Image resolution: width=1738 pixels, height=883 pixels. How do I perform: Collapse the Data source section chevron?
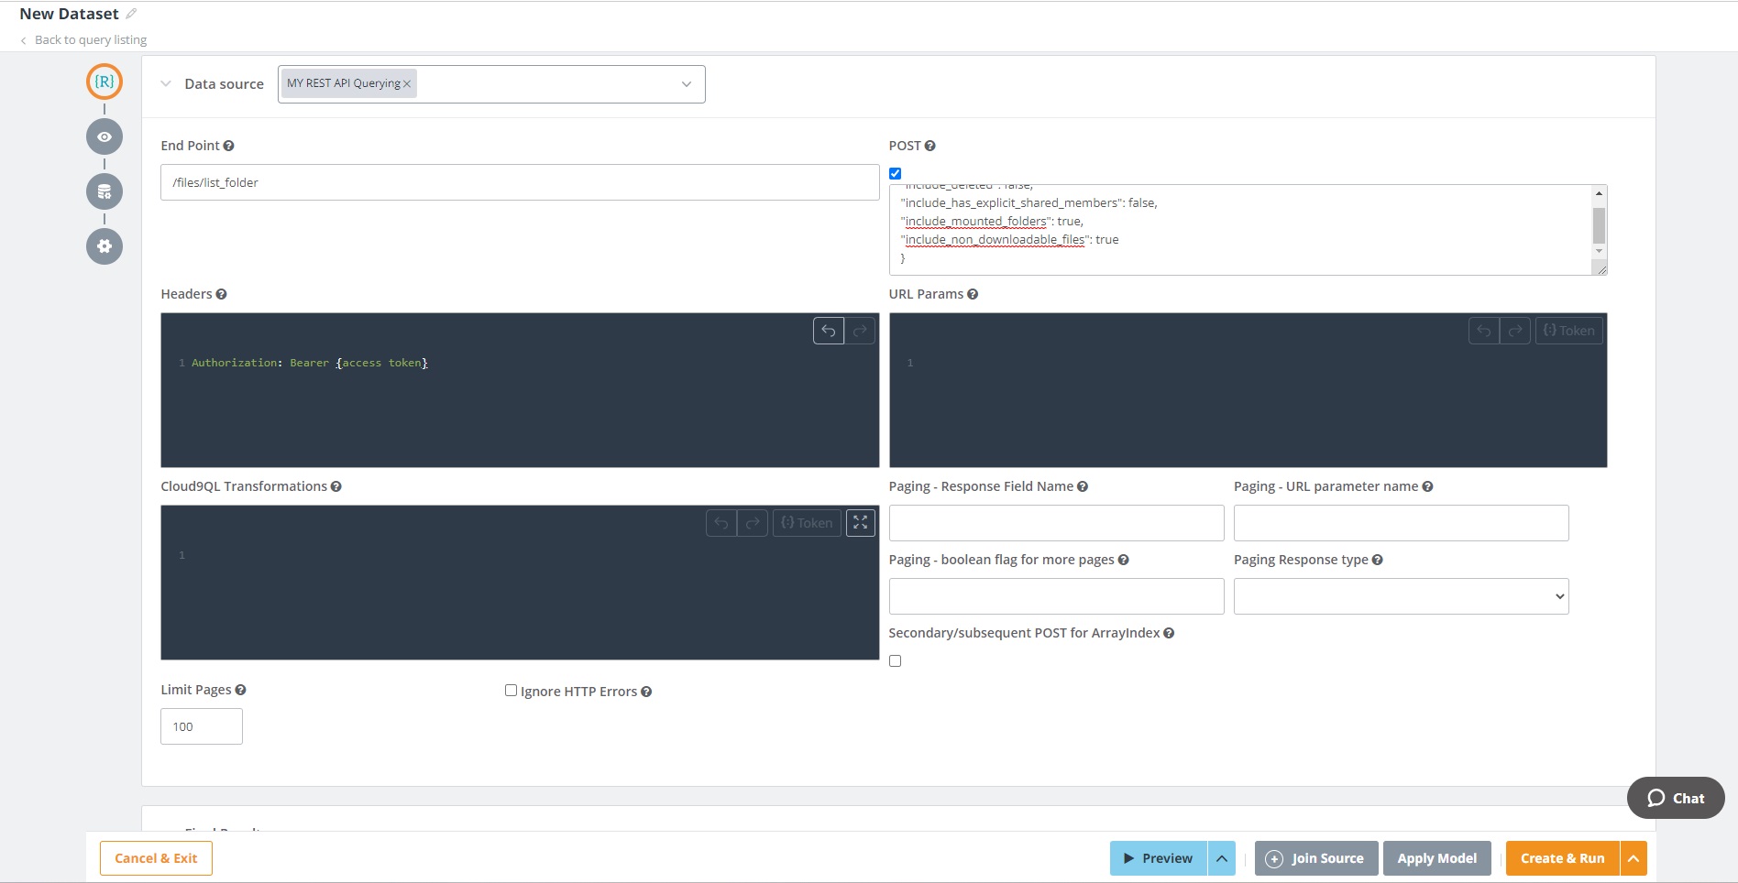[x=166, y=83]
